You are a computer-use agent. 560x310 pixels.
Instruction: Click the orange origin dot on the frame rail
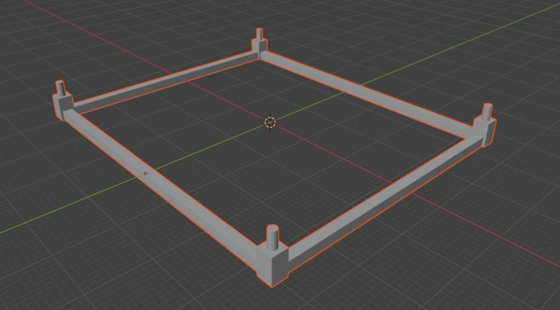145,174
